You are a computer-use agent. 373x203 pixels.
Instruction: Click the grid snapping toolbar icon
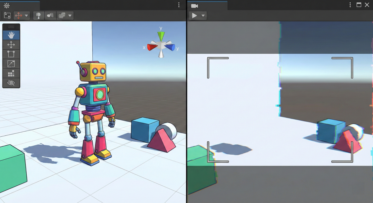pyautogui.click(x=62, y=15)
